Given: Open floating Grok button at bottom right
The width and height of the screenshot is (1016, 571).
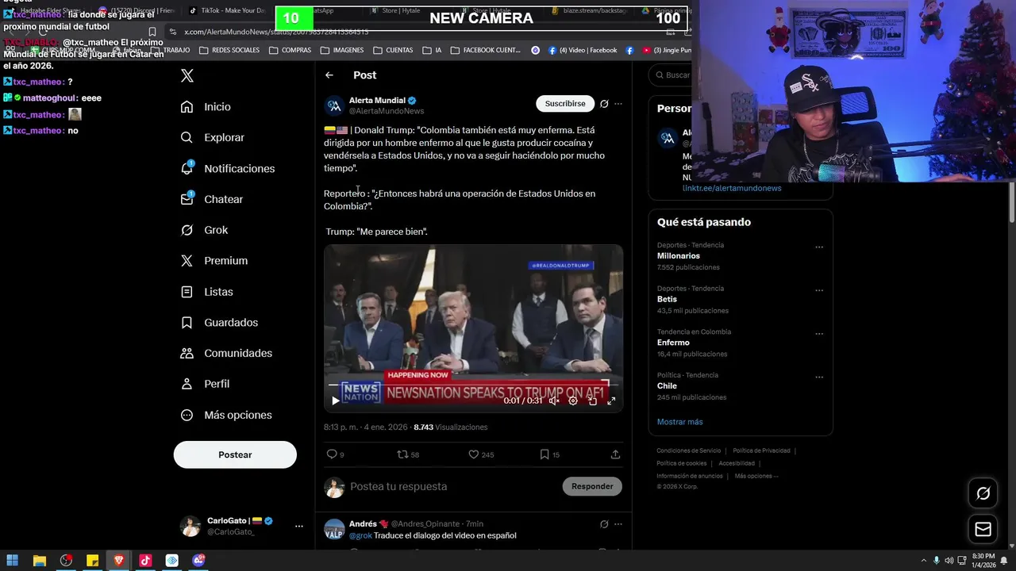Looking at the screenshot, I should click(983, 493).
